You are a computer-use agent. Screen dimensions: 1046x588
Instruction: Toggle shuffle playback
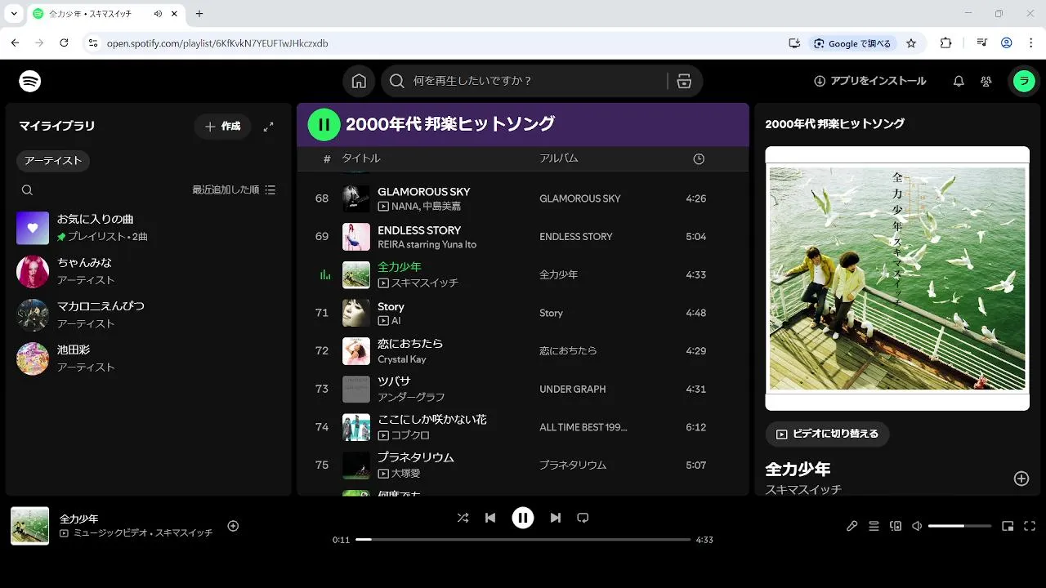pyautogui.click(x=463, y=518)
